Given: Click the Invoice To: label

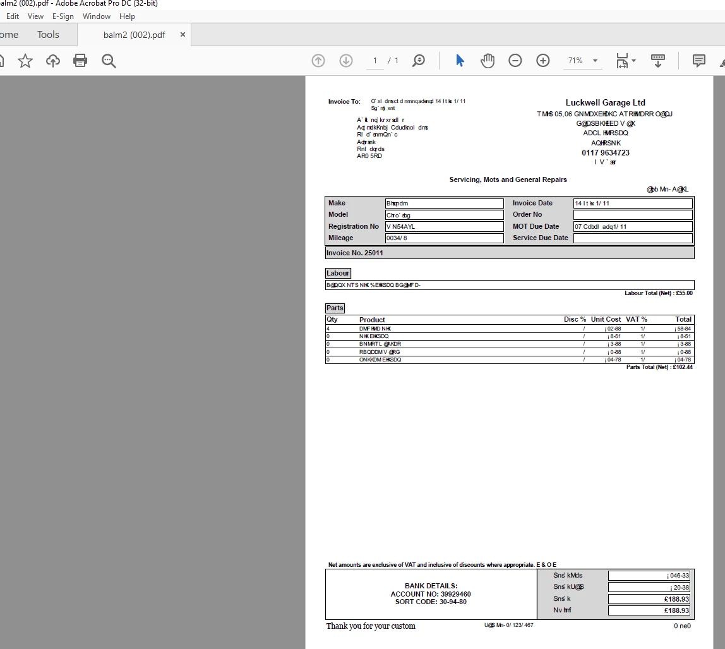Looking at the screenshot, I should (x=344, y=102).
